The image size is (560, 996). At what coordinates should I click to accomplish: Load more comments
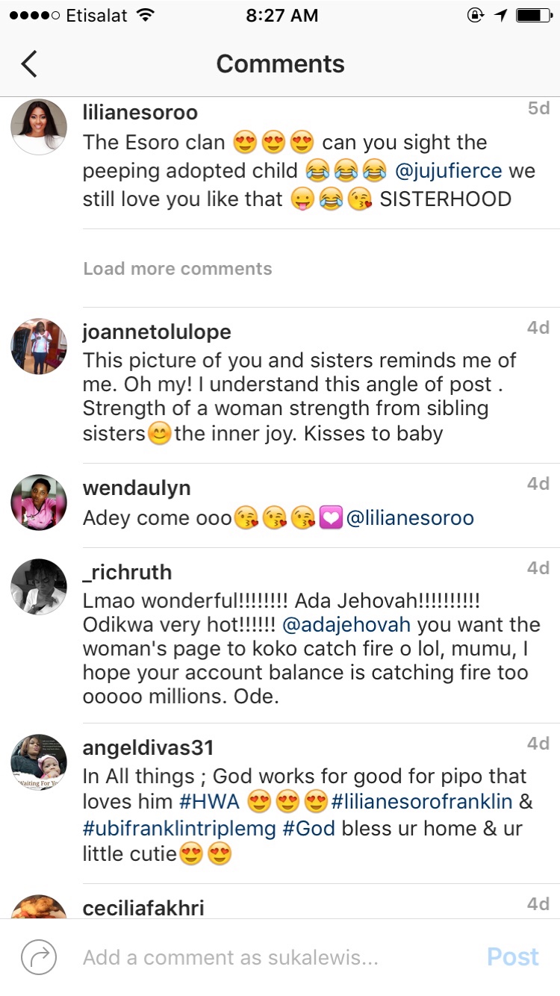pos(178,269)
